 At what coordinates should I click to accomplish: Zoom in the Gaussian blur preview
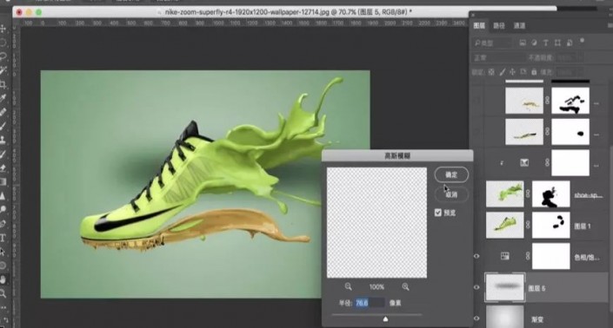405,286
